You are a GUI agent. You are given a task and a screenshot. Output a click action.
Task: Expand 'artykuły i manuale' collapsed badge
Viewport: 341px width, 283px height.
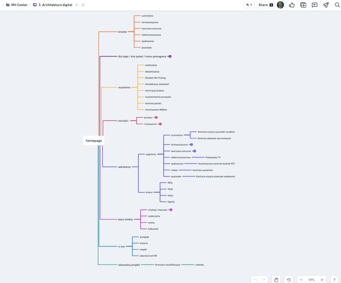(x=171, y=210)
